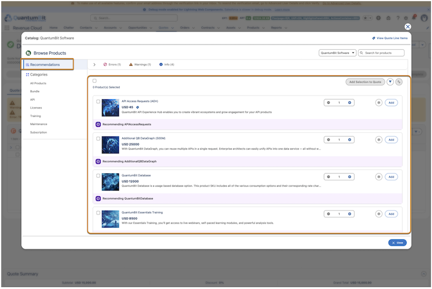Open the Orders nav dropdown arrow
The width and height of the screenshot is (432, 289).
[x=193, y=28]
